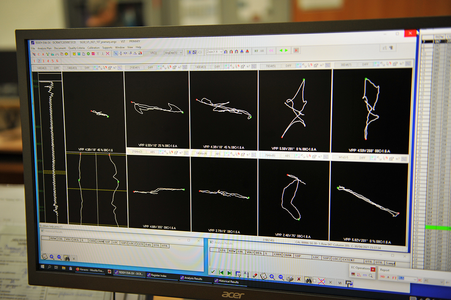The height and width of the screenshot is (300, 451).
Task: Click the 70Diff(5) channel selector
Action: [x=271, y=66]
